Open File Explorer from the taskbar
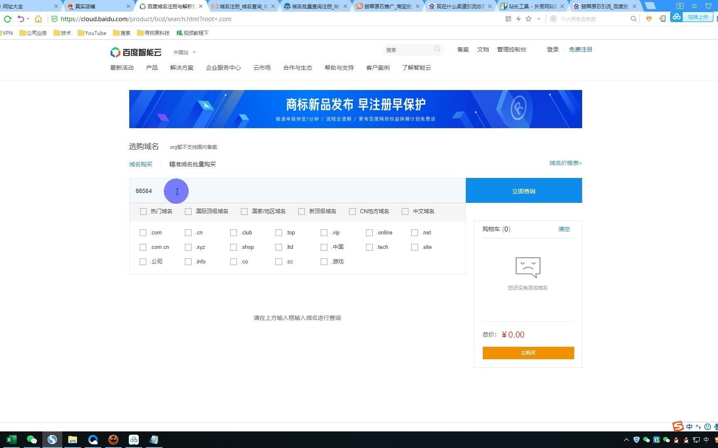The width and height of the screenshot is (718, 448). coord(72,440)
